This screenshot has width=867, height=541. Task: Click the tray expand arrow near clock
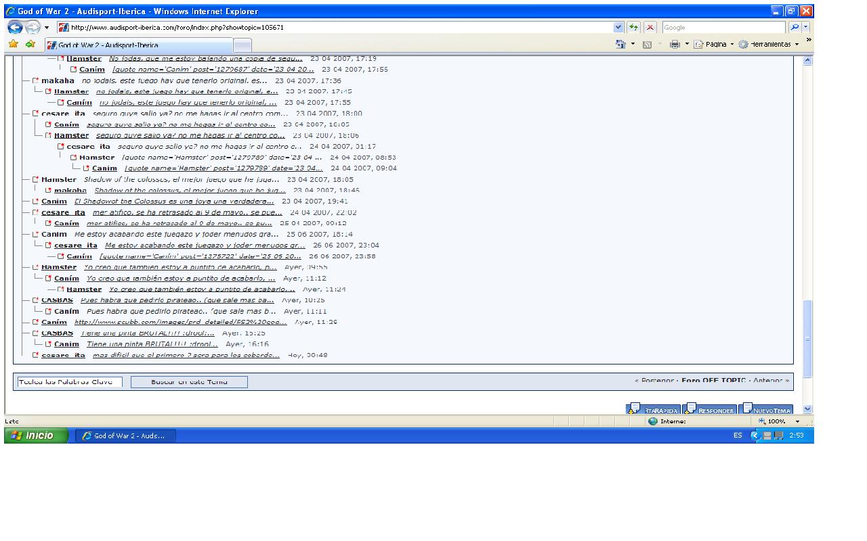click(x=755, y=436)
